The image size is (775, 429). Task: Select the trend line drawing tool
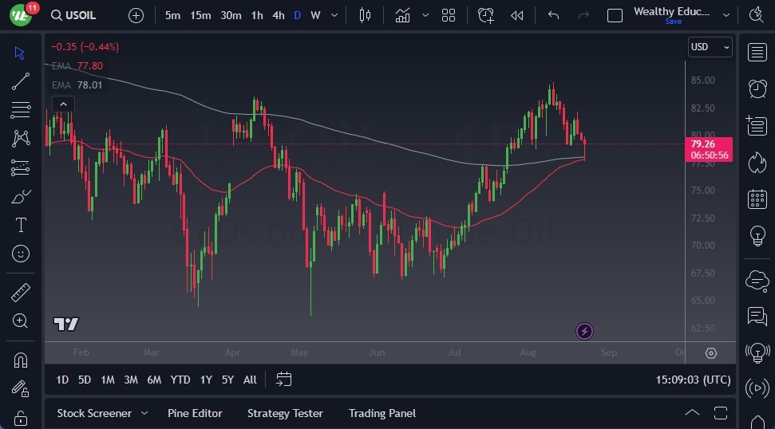click(21, 81)
